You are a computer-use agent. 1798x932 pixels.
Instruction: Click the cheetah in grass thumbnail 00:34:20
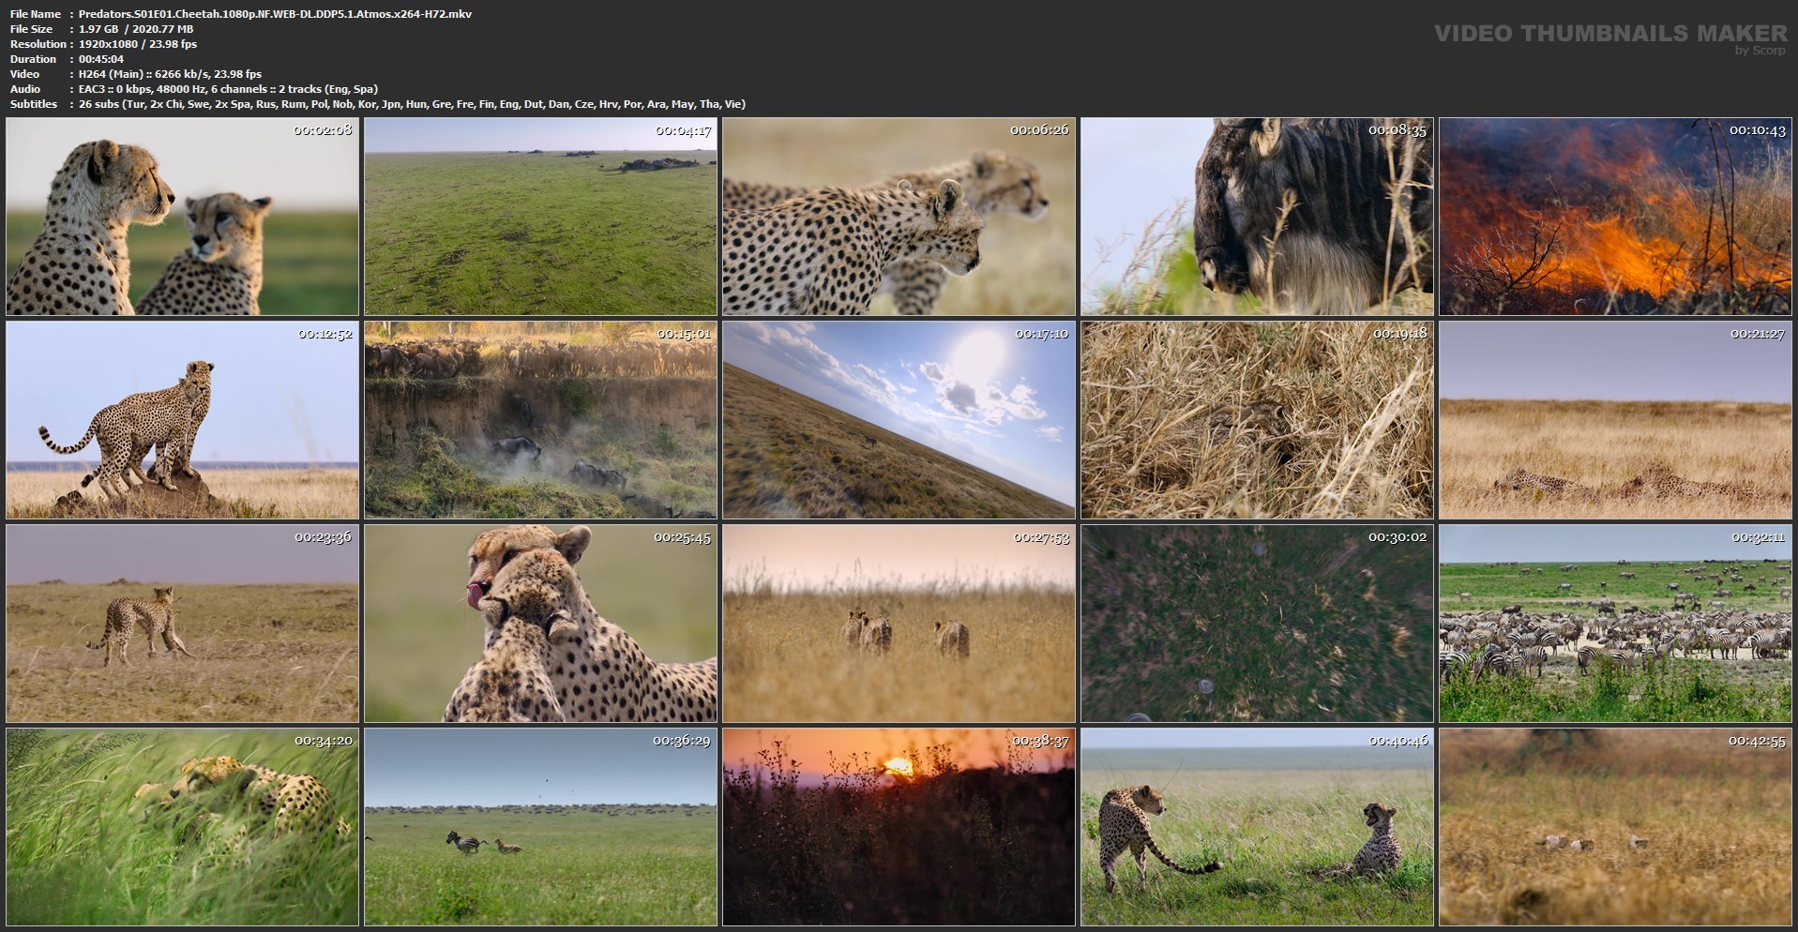(x=182, y=827)
